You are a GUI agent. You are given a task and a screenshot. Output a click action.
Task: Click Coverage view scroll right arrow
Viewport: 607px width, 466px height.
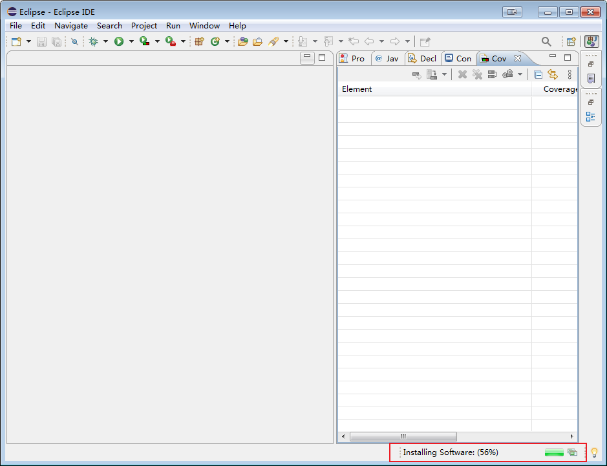[x=572, y=436]
